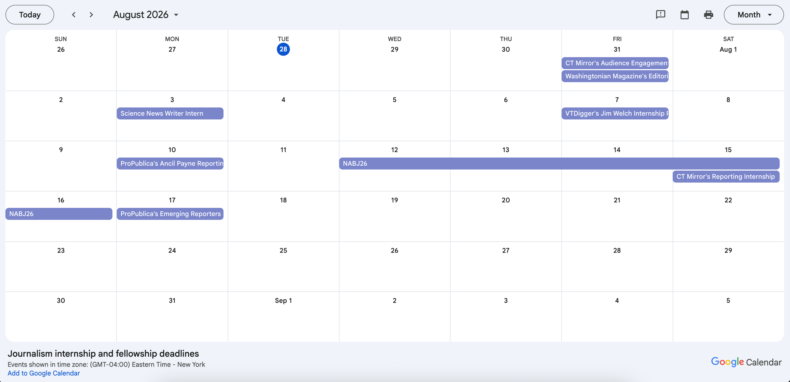
Task: Select the date 19
Action: click(x=394, y=200)
